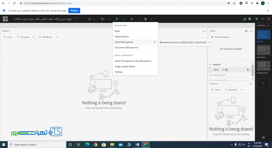Click the speaker icon in the top toolbar
The image size is (272, 148).
pyautogui.click(x=102, y=19)
